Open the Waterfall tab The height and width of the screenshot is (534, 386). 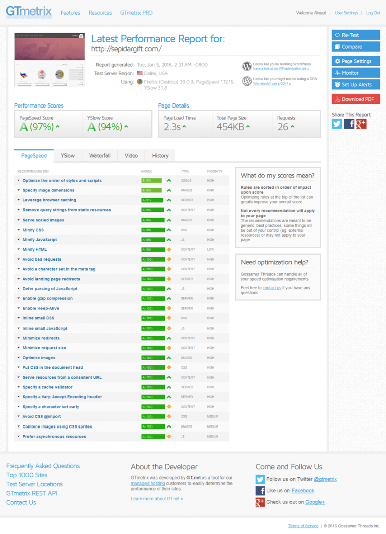coord(100,156)
